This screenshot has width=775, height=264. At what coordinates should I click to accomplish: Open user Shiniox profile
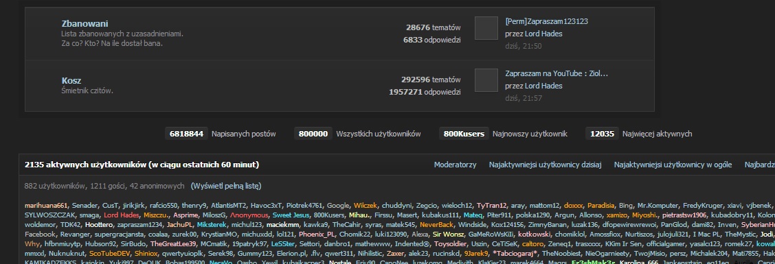coord(146,254)
